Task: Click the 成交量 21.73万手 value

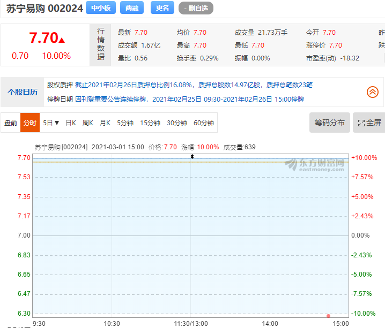Action: 272,32
